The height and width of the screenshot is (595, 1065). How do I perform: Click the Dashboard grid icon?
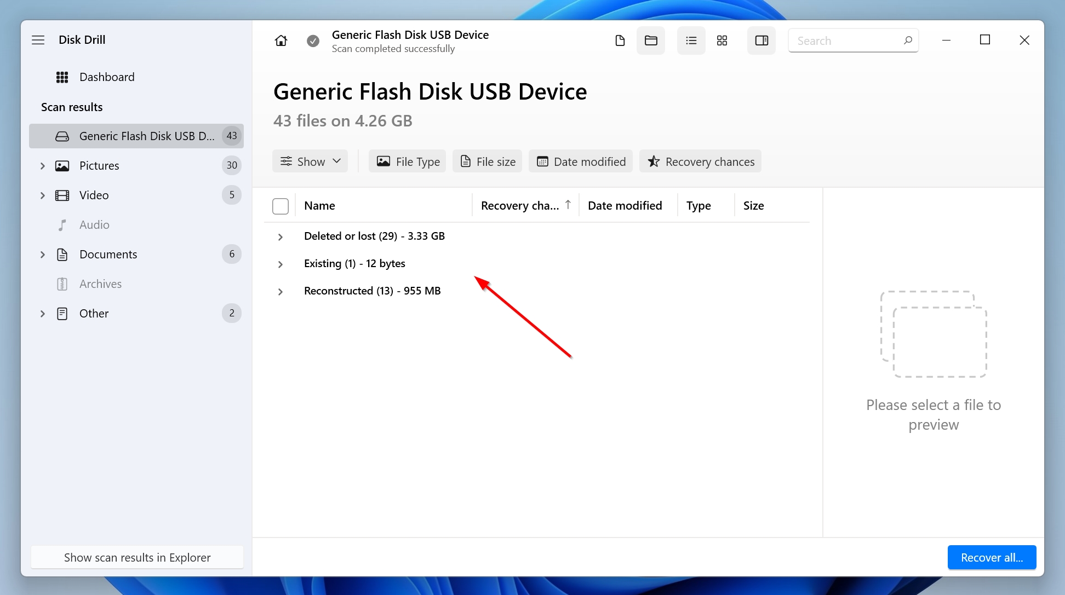point(62,77)
